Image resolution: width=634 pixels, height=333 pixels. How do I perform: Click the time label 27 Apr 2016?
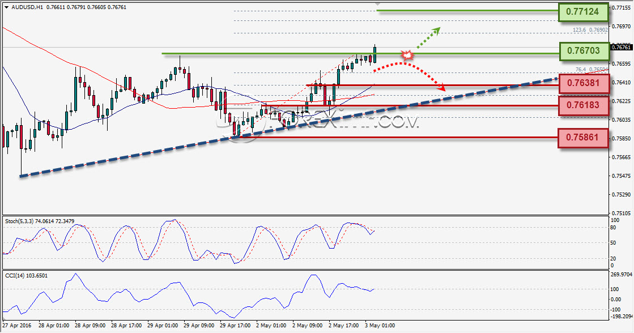pyautogui.click(x=17, y=325)
